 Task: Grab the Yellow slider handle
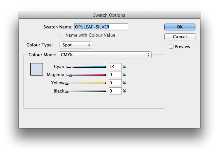point(67,83)
